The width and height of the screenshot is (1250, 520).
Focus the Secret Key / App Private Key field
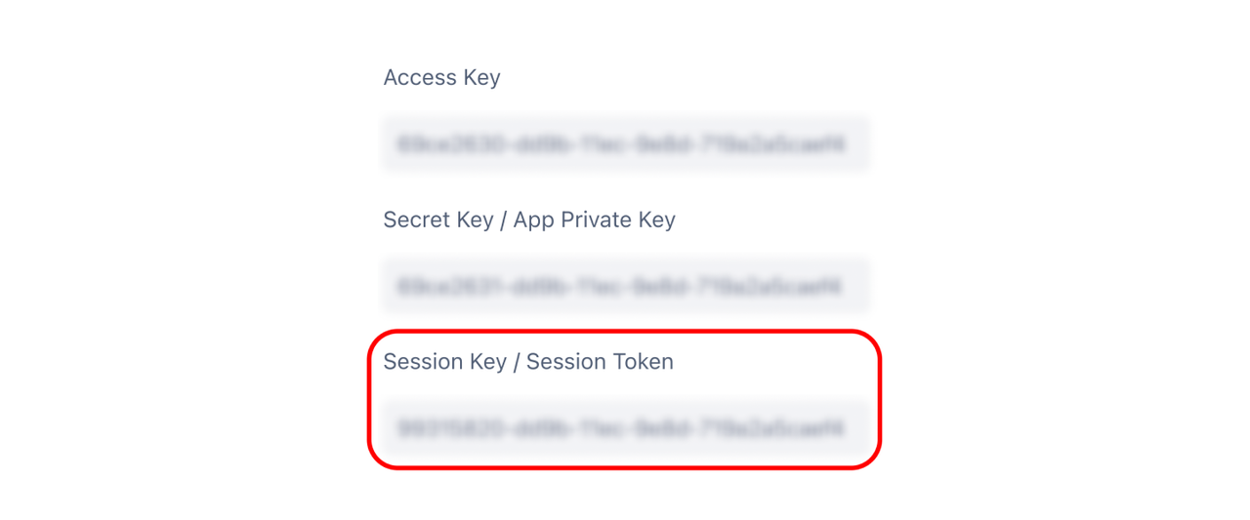(x=625, y=286)
